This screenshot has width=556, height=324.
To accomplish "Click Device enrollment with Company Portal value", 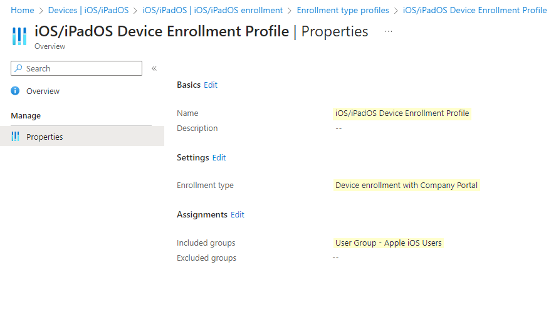I will (406, 186).
